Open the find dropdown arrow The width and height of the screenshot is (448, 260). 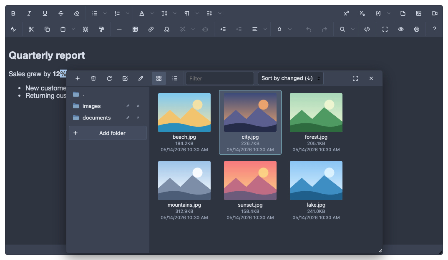(x=353, y=29)
